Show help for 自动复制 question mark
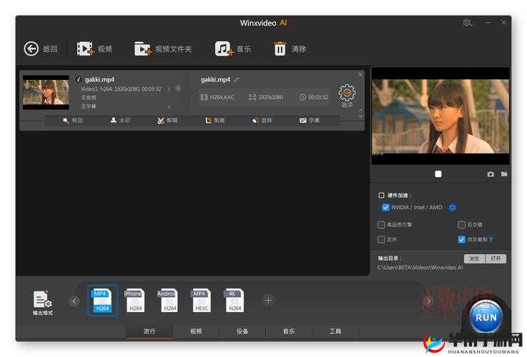This screenshot has height=357, width=527. pos(491,239)
